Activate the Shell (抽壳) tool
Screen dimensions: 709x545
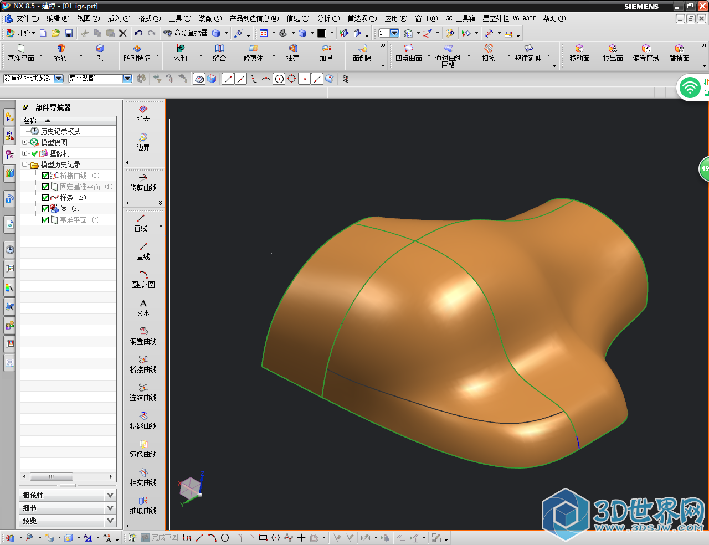pos(293,53)
